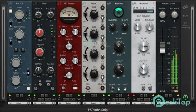Go to previous preset in Pre 70s
Screen dimensions: 196x112
click(x=27, y=103)
